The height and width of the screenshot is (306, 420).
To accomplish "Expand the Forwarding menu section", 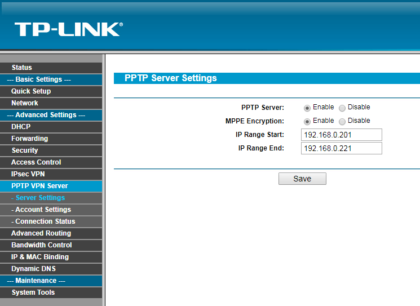I will pyautogui.click(x=29, y=139).
